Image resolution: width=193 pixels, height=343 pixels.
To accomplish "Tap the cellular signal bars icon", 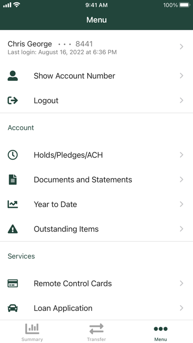I will [7, 5].
